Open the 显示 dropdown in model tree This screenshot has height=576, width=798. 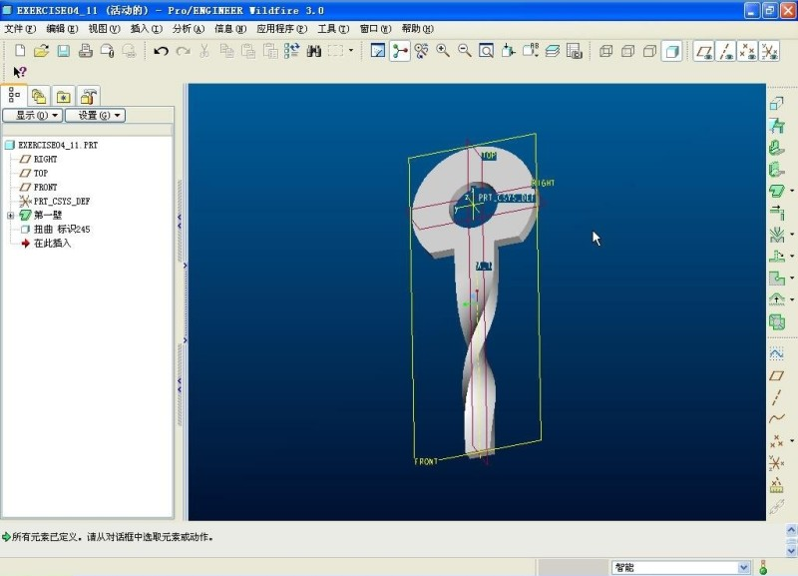click(33, 116)
